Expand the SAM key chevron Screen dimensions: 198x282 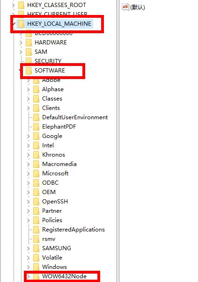[21, 52]
